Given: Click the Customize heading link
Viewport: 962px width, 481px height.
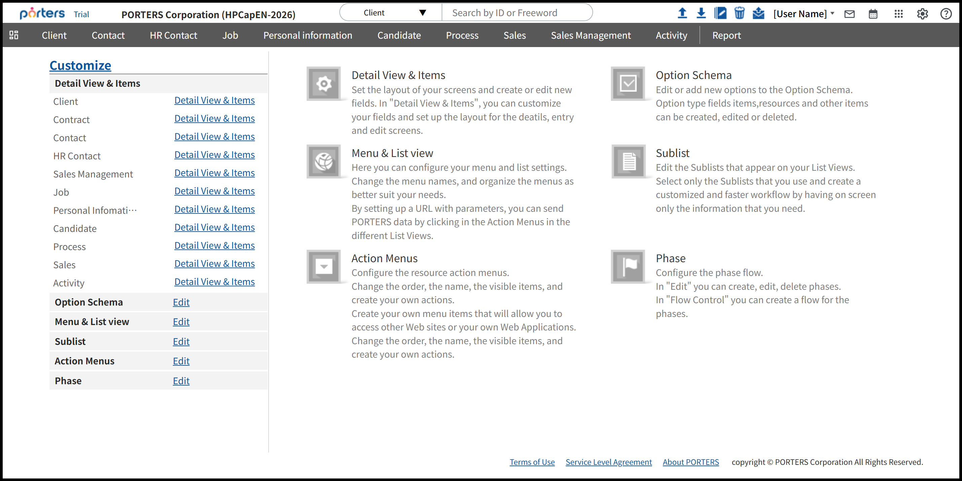Looking at the screenshot, I should point(80,65).
